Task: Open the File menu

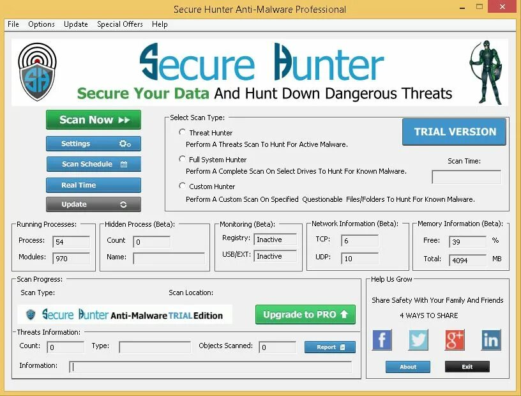Action: pos(13,24)
